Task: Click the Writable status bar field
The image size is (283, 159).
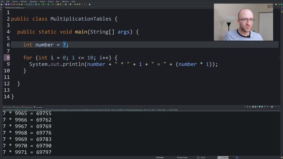Action: [160, 157]
